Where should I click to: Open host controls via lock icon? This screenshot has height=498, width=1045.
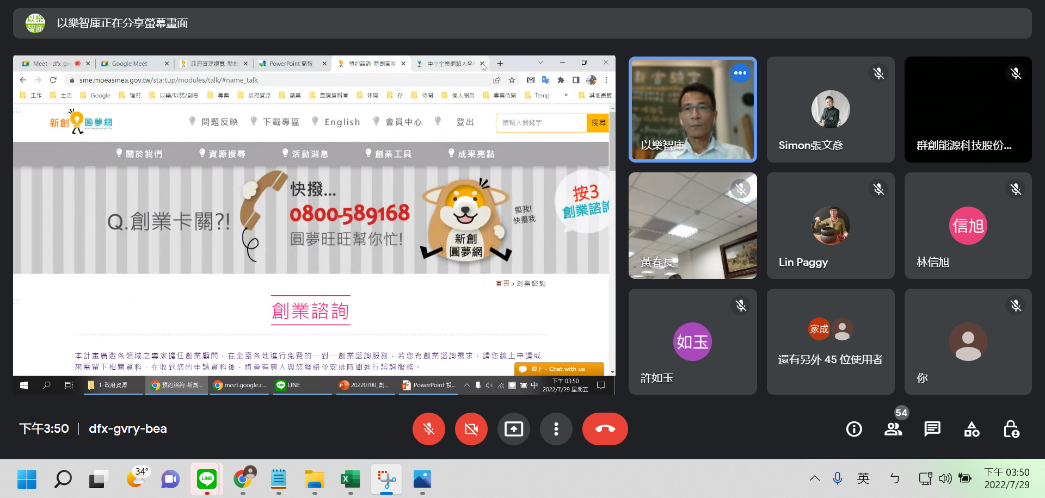(x=1011, y=429)
